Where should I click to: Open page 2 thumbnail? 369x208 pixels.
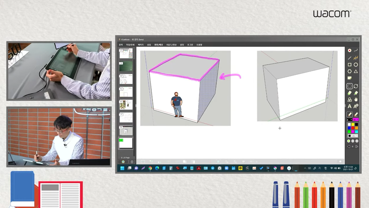(x=126, y=53)
